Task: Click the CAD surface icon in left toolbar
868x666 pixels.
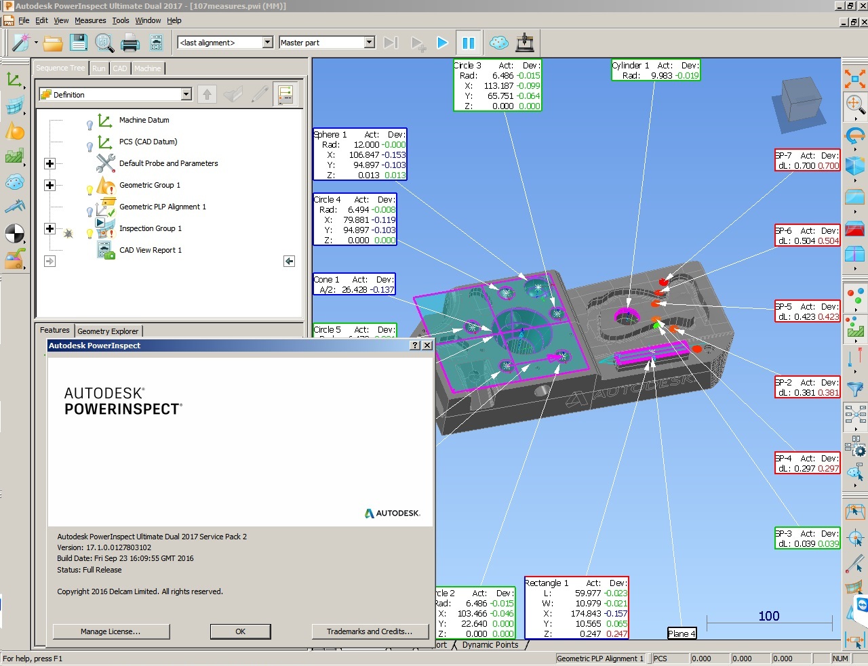Action: (14, 106)
